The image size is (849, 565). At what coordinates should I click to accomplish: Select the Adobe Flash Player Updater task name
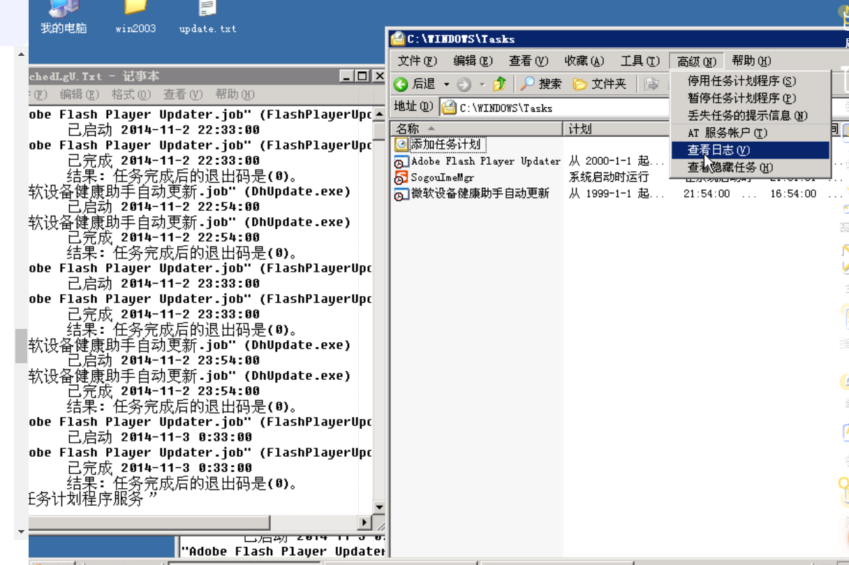pos(486,161)
